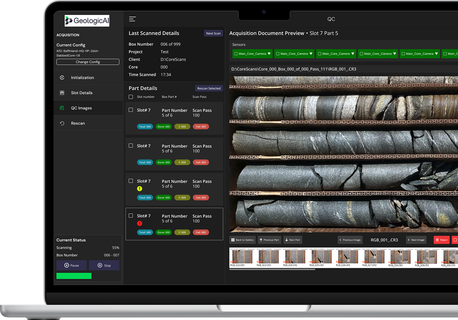
Task: Click the Slot Details sidebar icon
Action: pyautogui.click(x=62, y=93)
